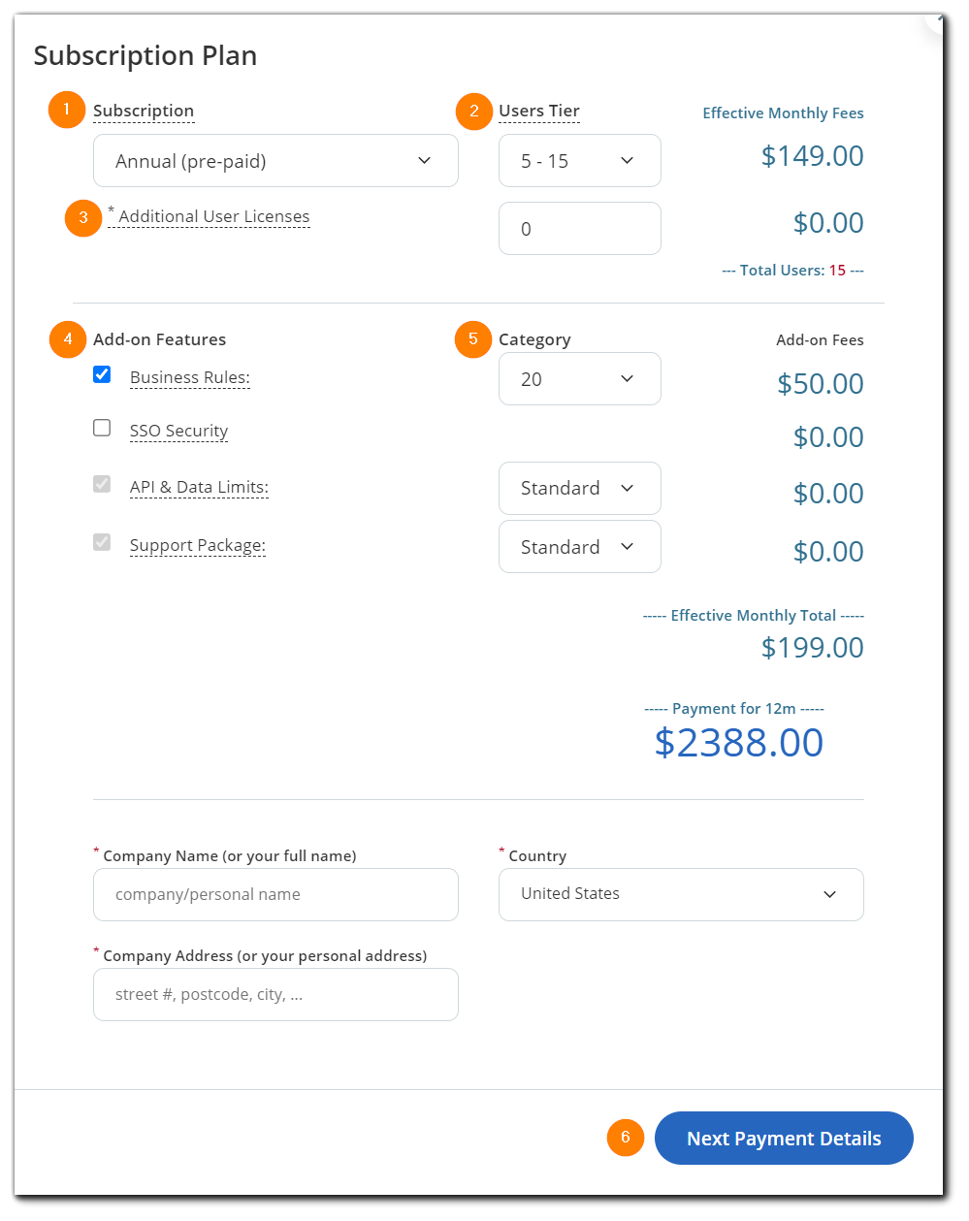Click the orange step 6 badge

pyautogui.click(x=626, y=1138)
